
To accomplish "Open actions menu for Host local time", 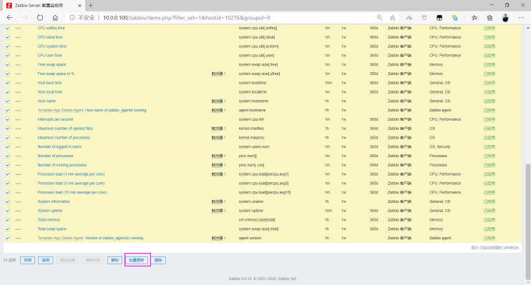I will 18,92.
